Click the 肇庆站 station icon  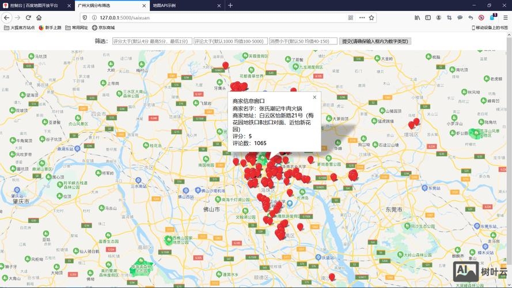(17, 190)
